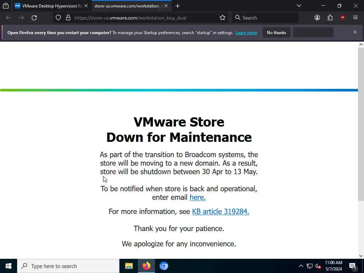Click the 'Thank you for your patience.' text
Viewport: 364px width, 273px height.
tap(179, 229)
